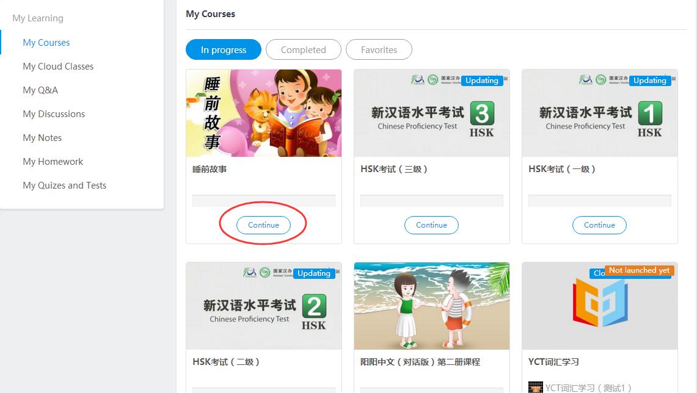Click the 睡前故事 progress bar
The height and width of the screenshot is (393, 697).
(264, 201)
